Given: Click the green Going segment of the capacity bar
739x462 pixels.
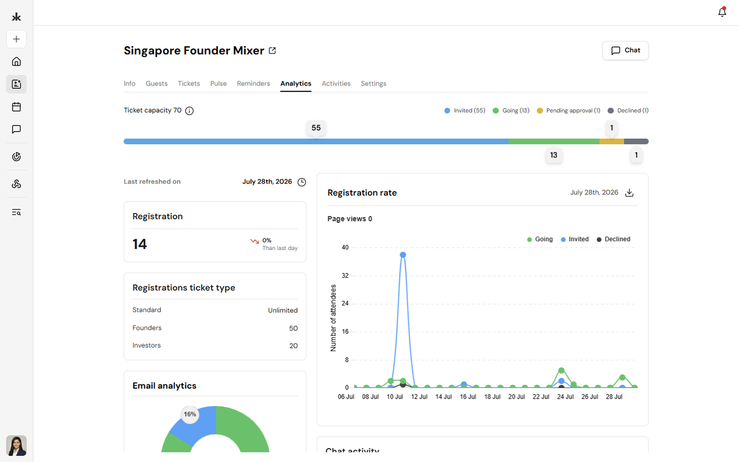Looking at the screenshot, I should [554, 141].
